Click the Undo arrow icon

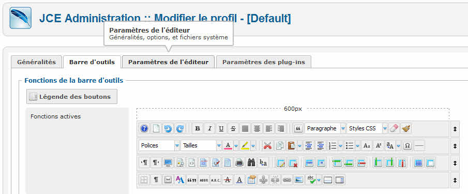pos(168,129)
